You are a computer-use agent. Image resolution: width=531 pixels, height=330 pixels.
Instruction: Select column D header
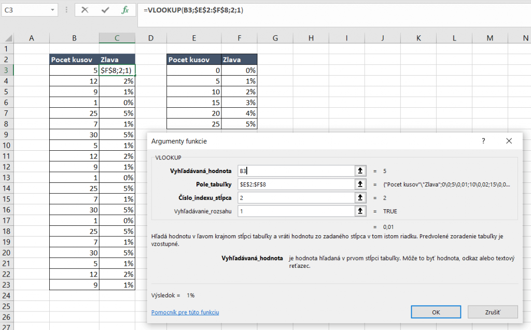(151, 38)
